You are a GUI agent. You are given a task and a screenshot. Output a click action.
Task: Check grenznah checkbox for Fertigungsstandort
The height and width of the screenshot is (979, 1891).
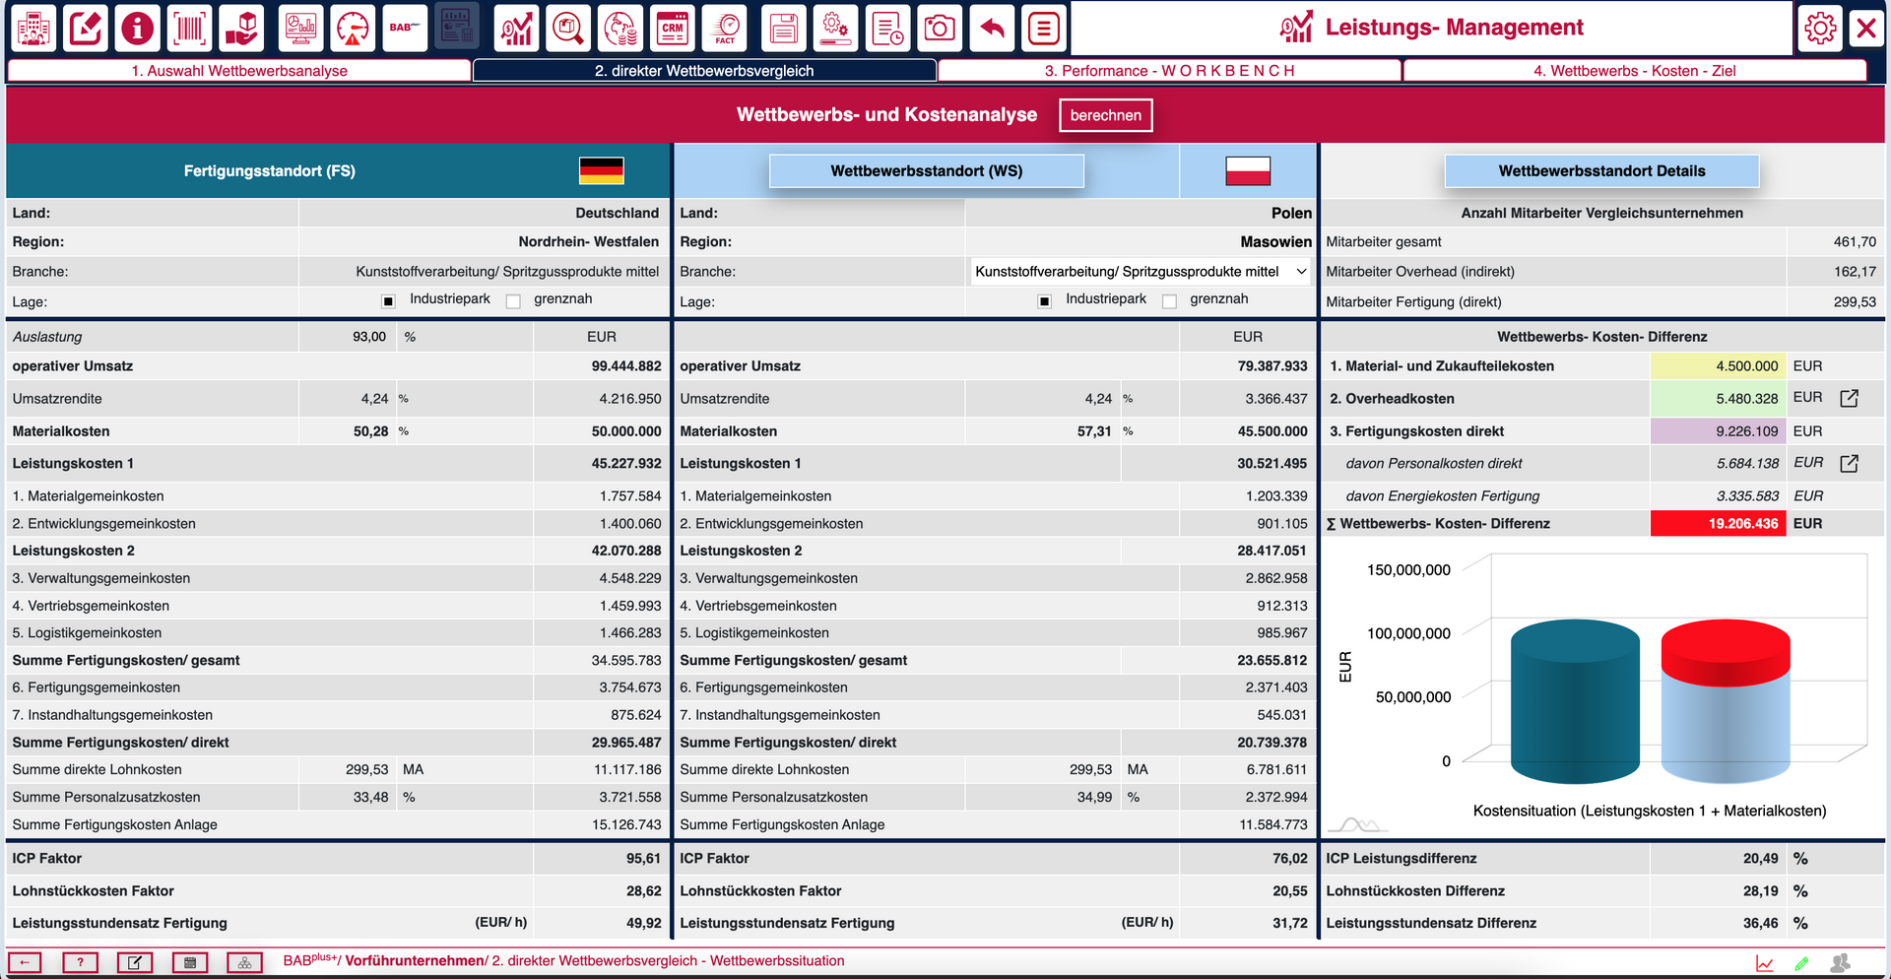(x=513, y=301)
